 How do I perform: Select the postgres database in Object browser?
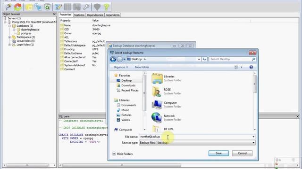coord(24,33)
